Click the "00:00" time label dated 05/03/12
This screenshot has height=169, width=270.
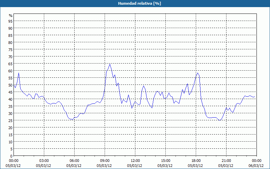pos(13,161)
